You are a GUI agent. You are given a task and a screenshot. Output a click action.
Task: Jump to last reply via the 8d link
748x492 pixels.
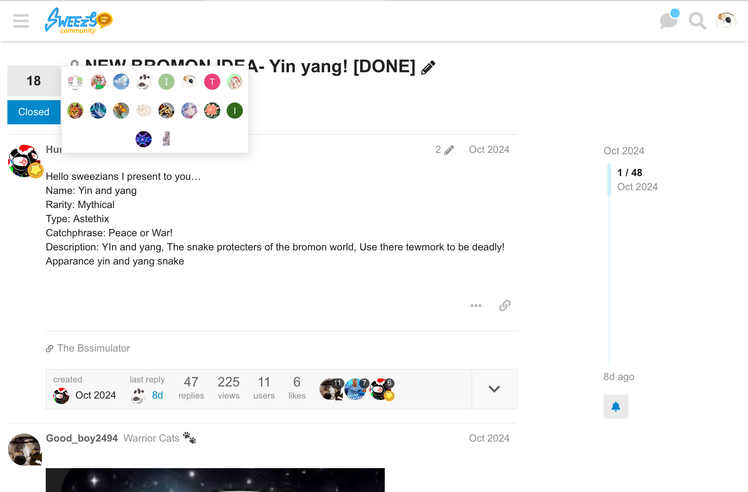point(157,395)
